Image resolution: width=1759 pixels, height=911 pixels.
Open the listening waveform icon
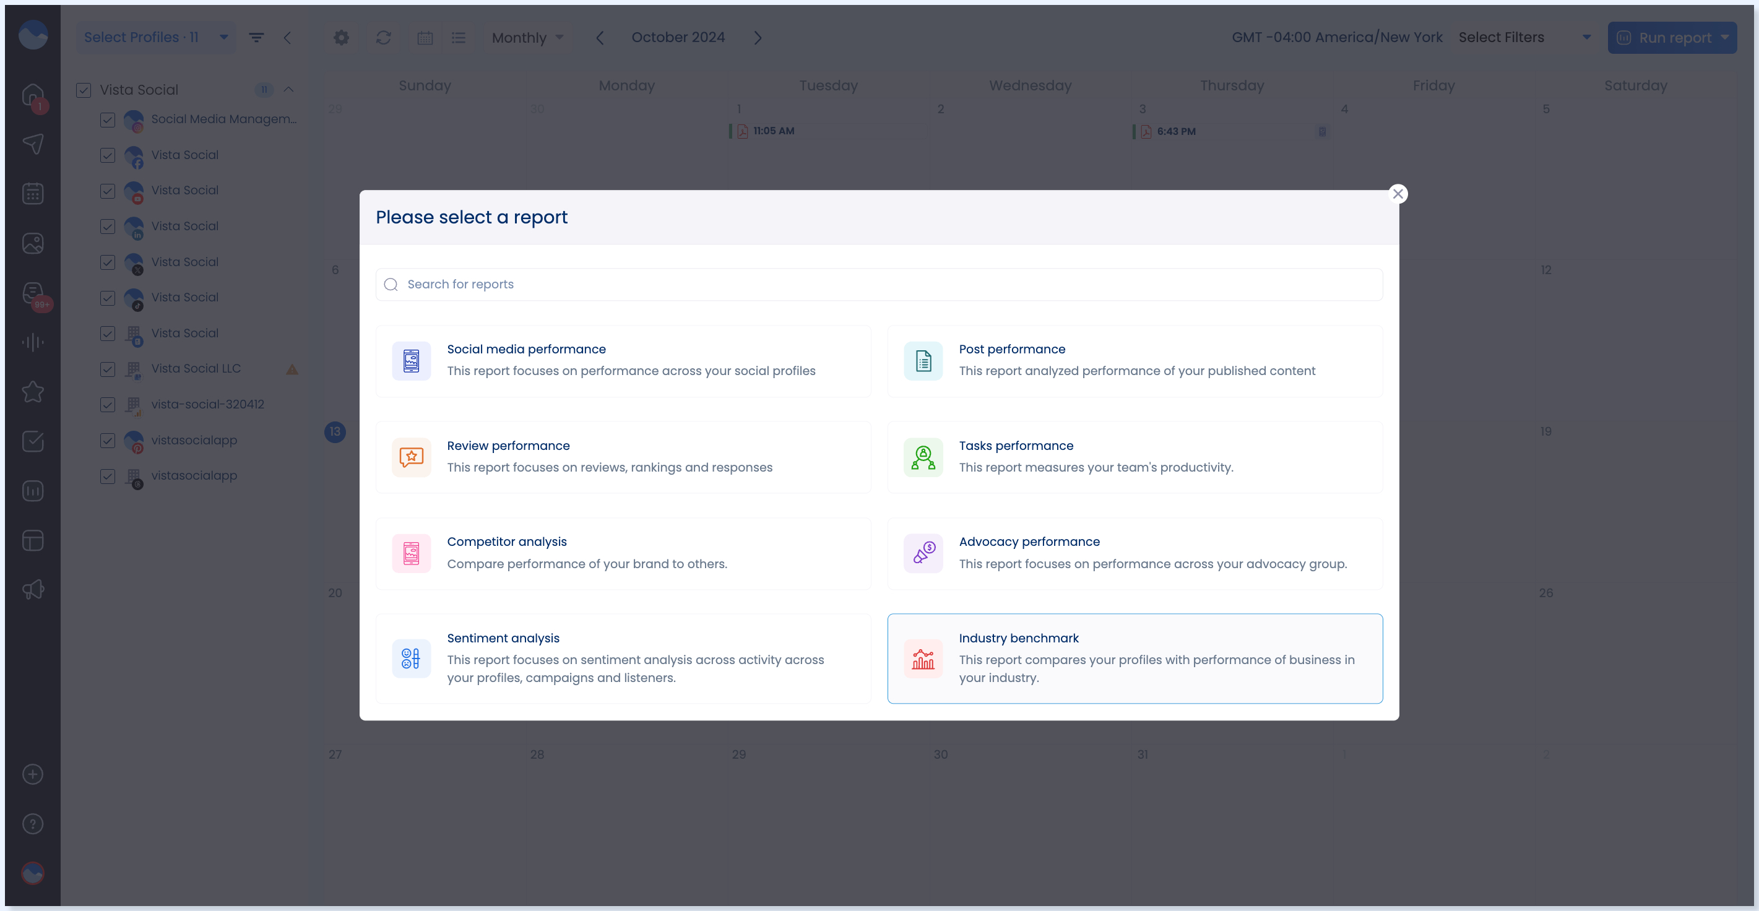coord(33,342)
